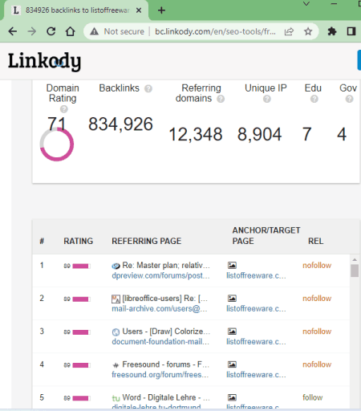This screenshot has width=361, height=411.
Task: Click the image anchor icon in row 2
Action: click(232, 298)
